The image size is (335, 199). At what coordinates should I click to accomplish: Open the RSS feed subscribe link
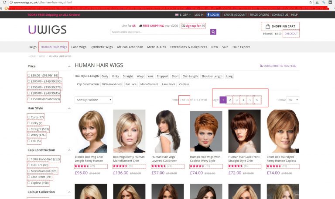pyautogui.click(x=278, y=66)
